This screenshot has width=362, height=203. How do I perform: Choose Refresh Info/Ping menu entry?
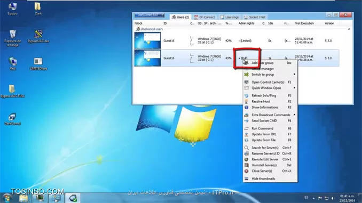[x=270, y=95]
